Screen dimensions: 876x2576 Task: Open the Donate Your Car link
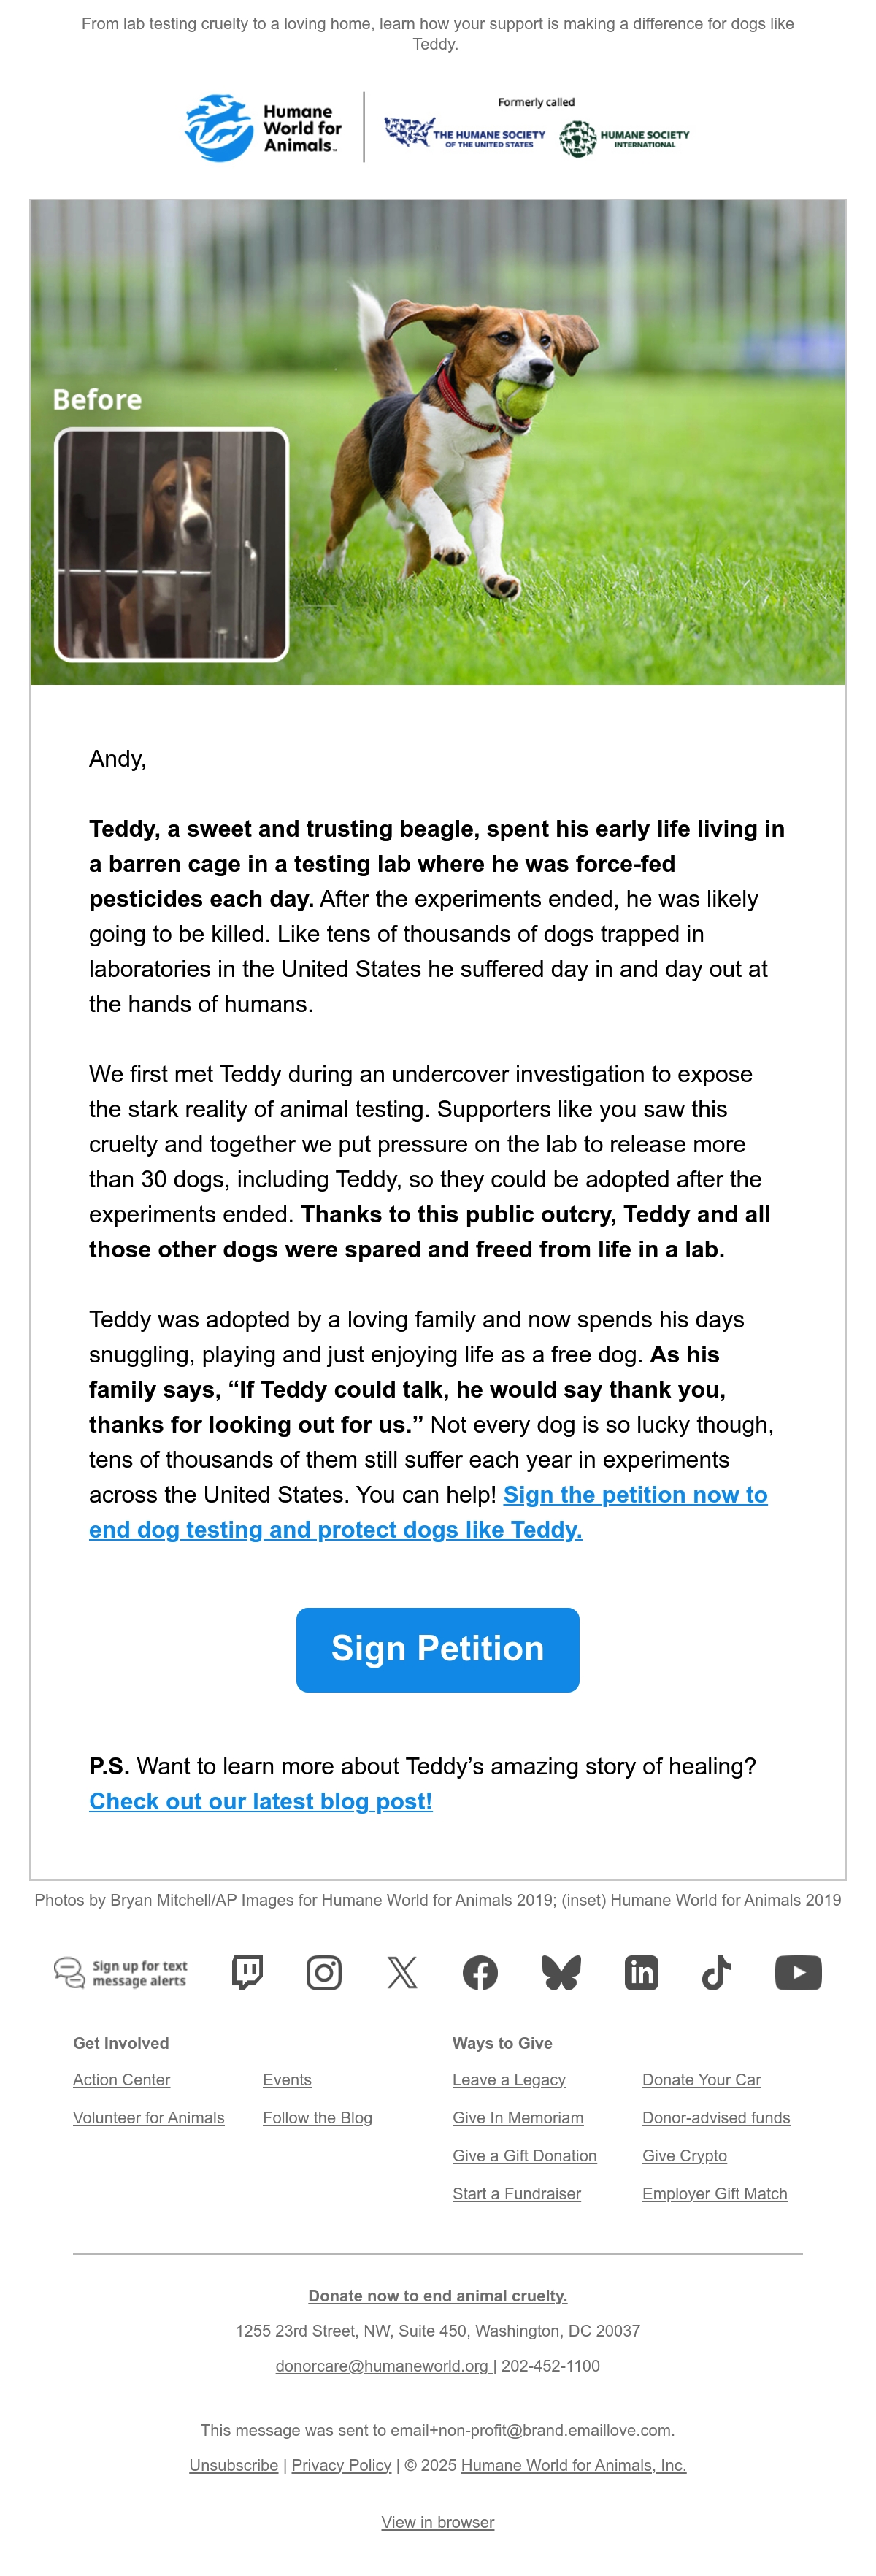click(702, 2079)
